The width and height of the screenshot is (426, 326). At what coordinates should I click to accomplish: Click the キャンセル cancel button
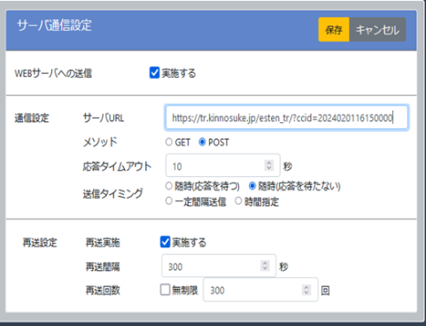point(377,29)
